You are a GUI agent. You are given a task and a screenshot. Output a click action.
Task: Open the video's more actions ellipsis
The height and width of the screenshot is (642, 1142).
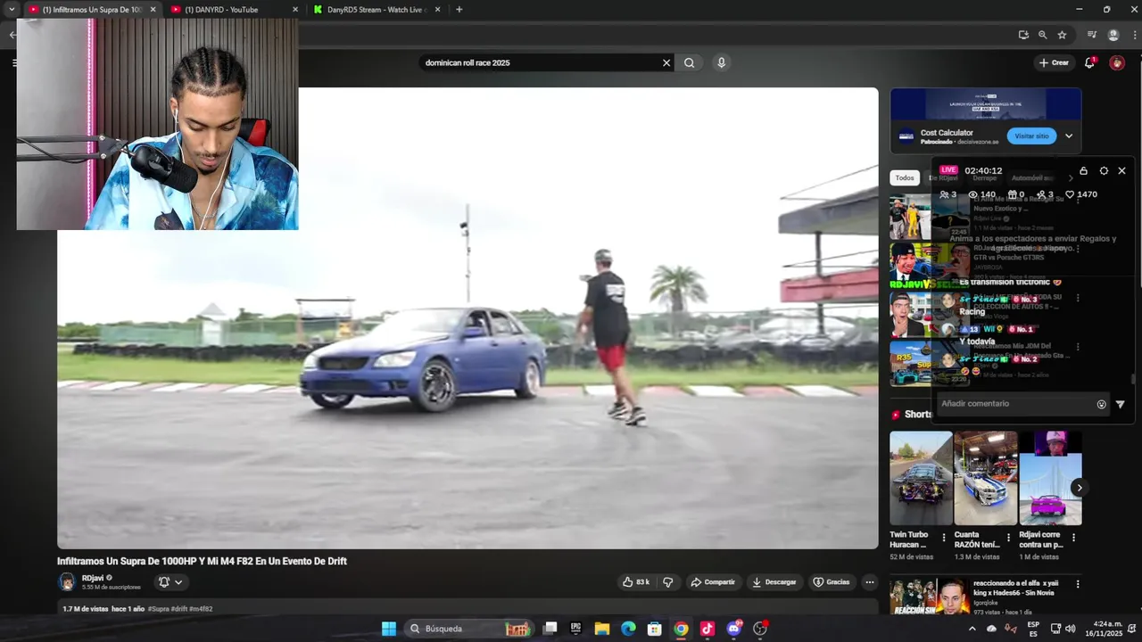pos(869,582)
